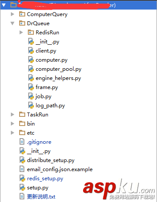
Task: Select the redis_setup.py file name
Action: click(45, 179)
